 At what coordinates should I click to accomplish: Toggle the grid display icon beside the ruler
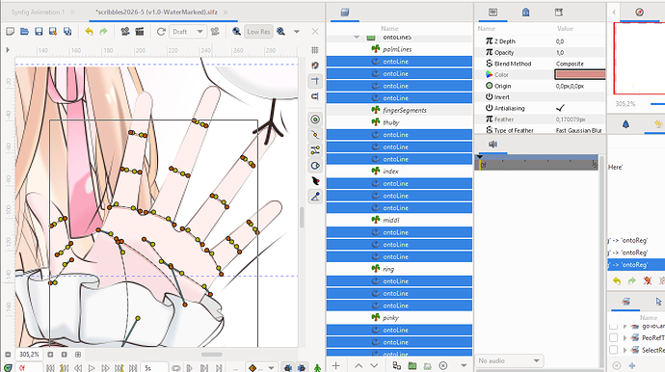click(x=315, y=50)
